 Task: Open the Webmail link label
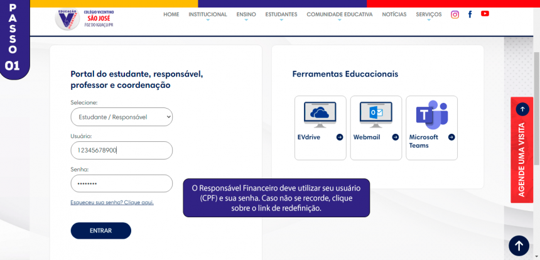click(x=367, y=137)
